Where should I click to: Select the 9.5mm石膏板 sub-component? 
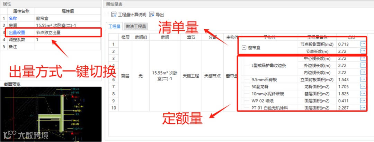click(x=264, y=79)
